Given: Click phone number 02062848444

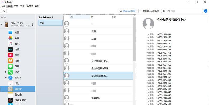Looking at the screenshot, I should [164, 34].
